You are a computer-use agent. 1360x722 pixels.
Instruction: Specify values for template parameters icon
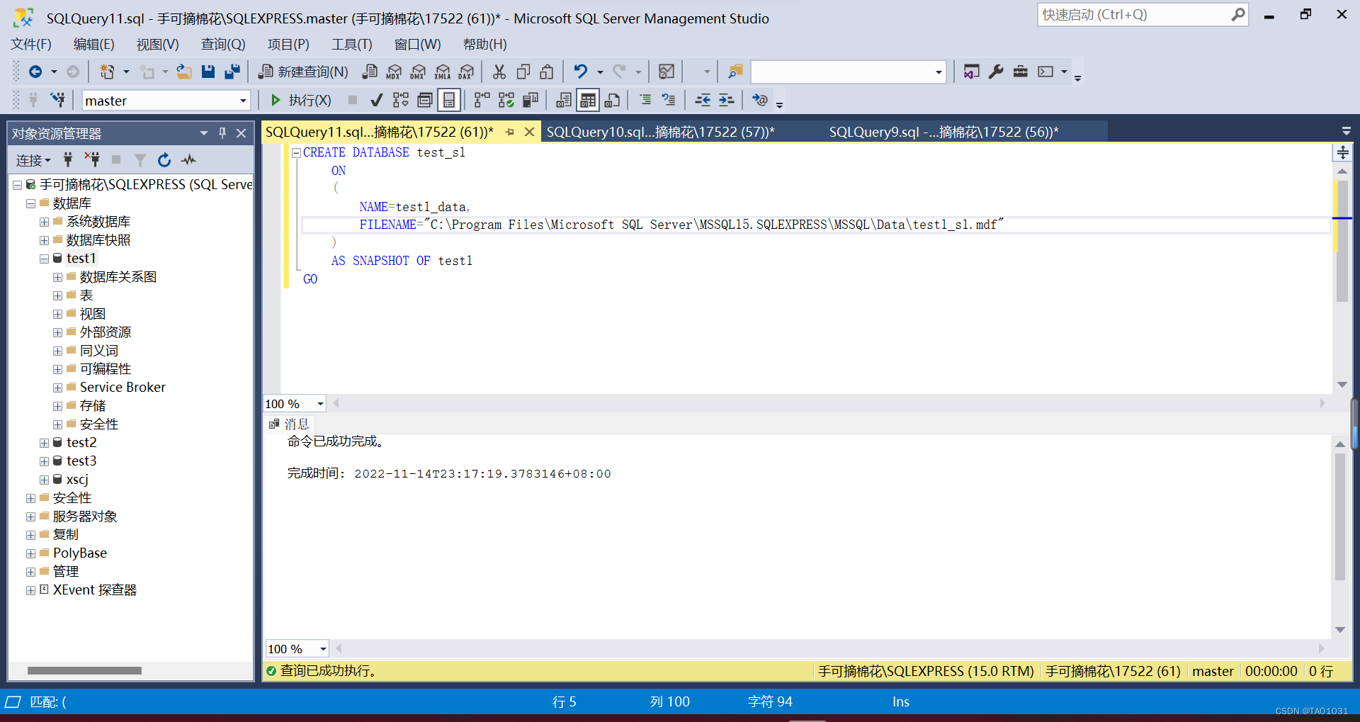tap(760, 100)
